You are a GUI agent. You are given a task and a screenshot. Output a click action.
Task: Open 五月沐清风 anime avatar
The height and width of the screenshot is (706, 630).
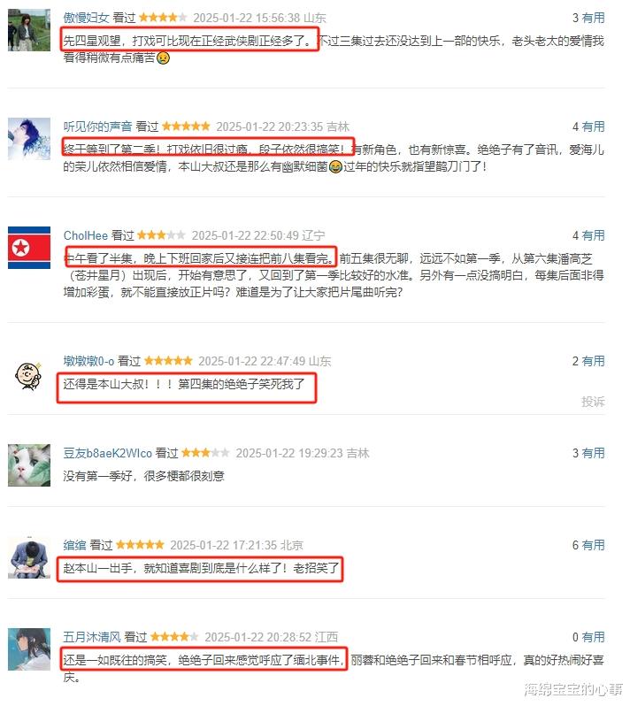(29, 649)
